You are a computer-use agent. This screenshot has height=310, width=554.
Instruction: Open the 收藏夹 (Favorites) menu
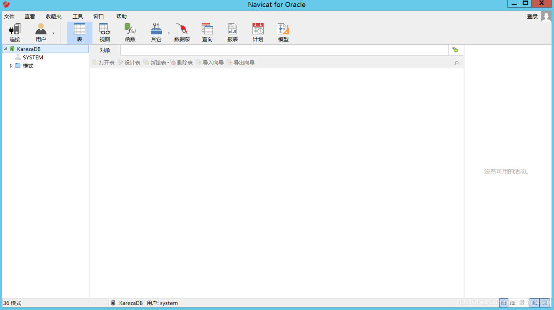[53, 17]
